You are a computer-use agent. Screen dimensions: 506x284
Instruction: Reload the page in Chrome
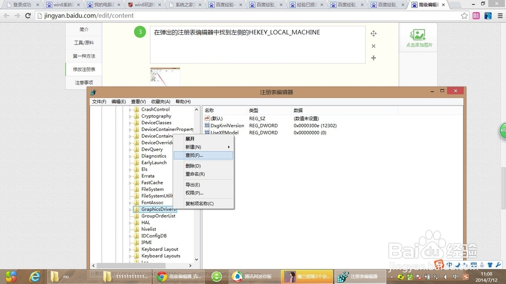28,16
